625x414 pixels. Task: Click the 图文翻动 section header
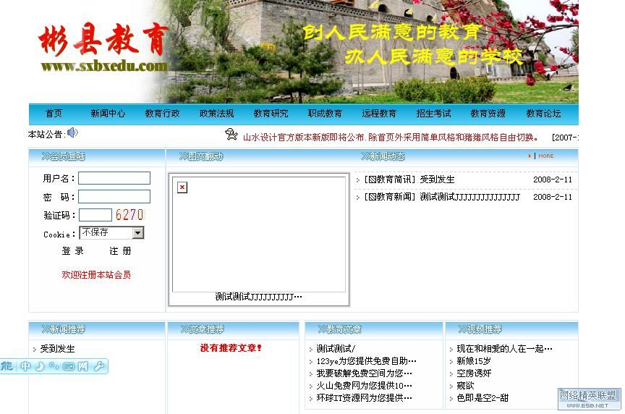[x=201, y=156]
